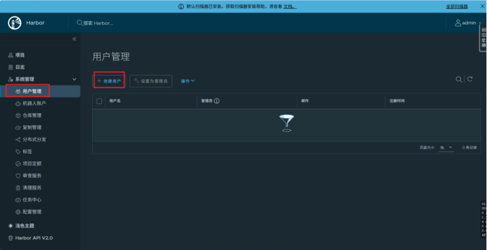The width and height of the screenshot is (487, 250).
Task: Click the 全部扫描器 link
Action: (457, 6)
